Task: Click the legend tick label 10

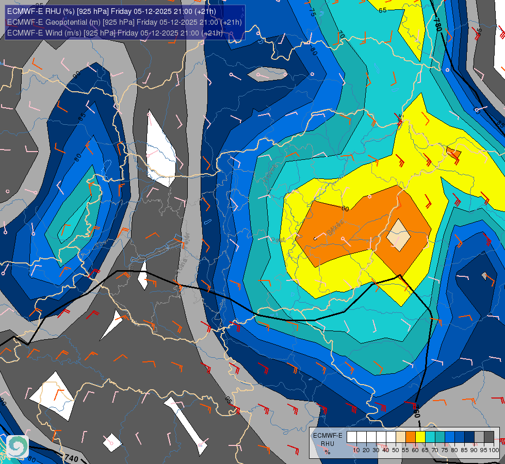Action: pyautogui.click(x=356, y=450)
